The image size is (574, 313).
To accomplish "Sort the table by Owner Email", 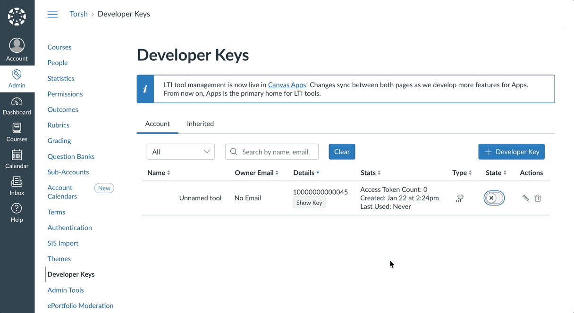I will click(x=256, y=173).
